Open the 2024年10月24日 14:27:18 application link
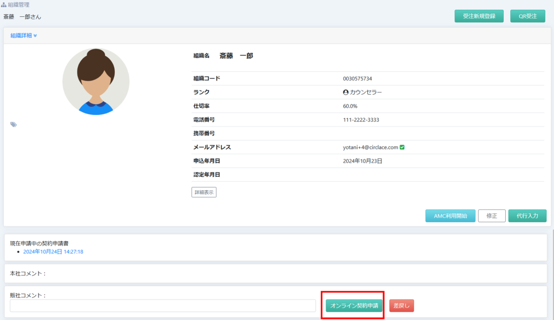 click(53, 252)
